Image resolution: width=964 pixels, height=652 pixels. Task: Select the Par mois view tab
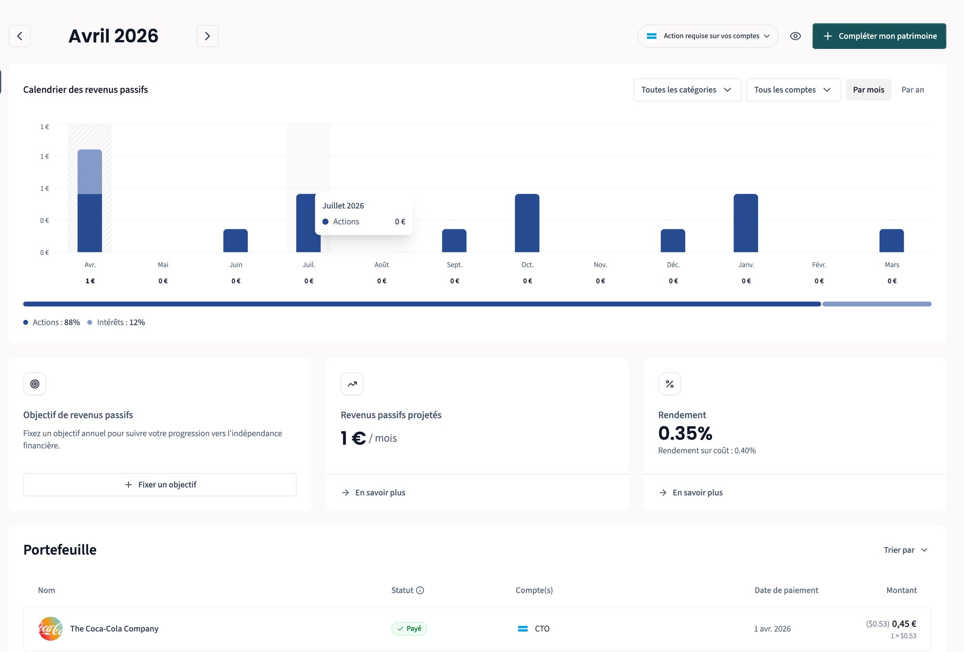point(868,90)
